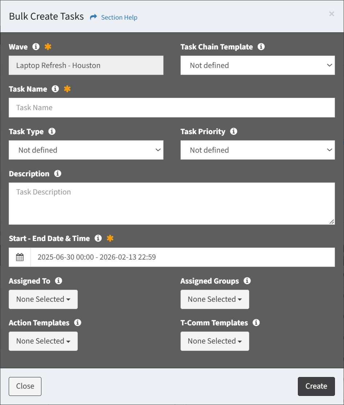This screenshot has width=344, height=405.
Task: Click the Task Type info icon
Action: click(52, 131)
